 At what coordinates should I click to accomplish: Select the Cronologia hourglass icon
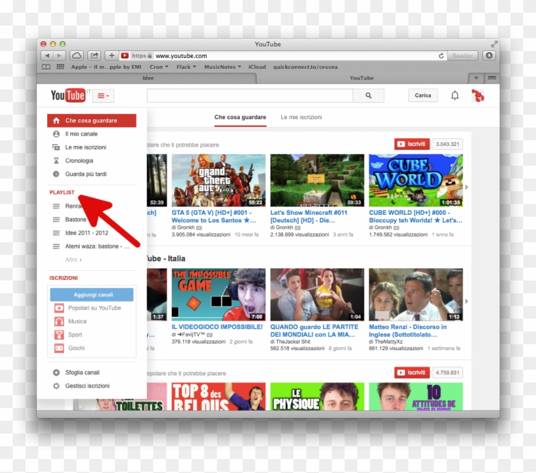[x=56, y=161]
